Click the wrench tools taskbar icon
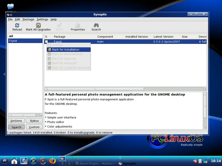222x166 pixels. click(33, 161)
